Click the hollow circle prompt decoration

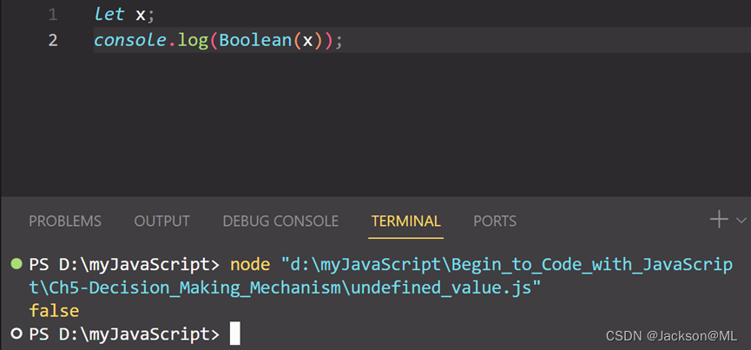click(16, 333)
